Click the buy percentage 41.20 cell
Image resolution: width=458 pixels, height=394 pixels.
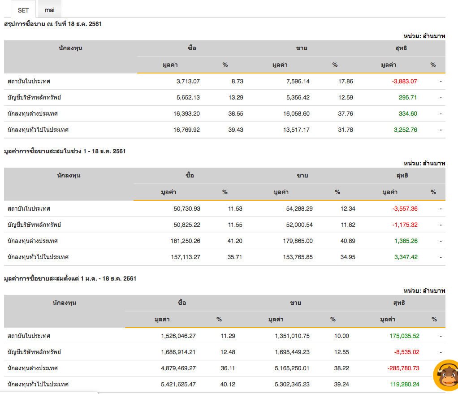coord(235,241)
